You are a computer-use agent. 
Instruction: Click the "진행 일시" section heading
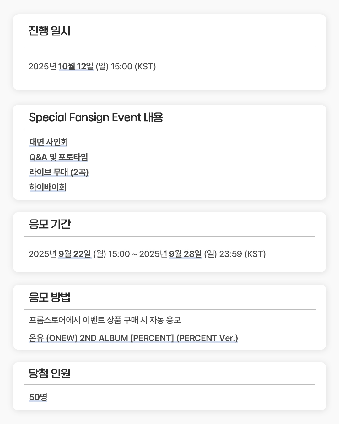[49, 31]
